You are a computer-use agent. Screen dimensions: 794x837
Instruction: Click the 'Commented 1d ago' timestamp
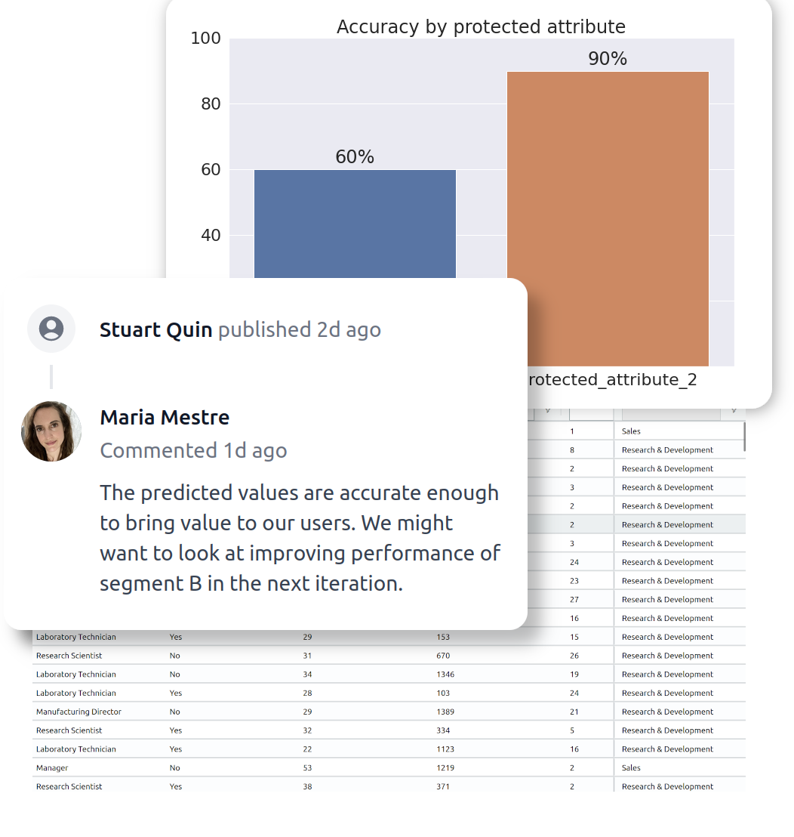(193, 450)
